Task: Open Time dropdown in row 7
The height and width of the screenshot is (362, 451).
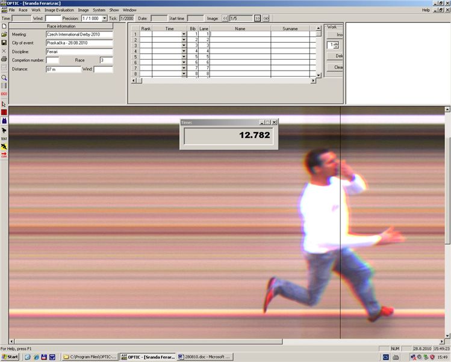Action: coord(184,68)
